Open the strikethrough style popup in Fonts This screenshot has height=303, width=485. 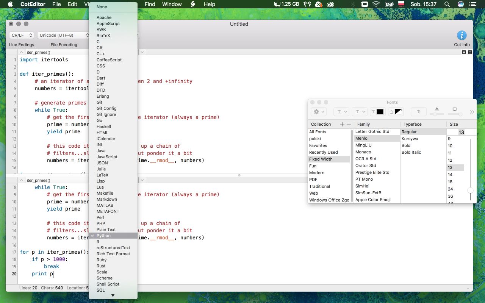[x=359, y=112]
